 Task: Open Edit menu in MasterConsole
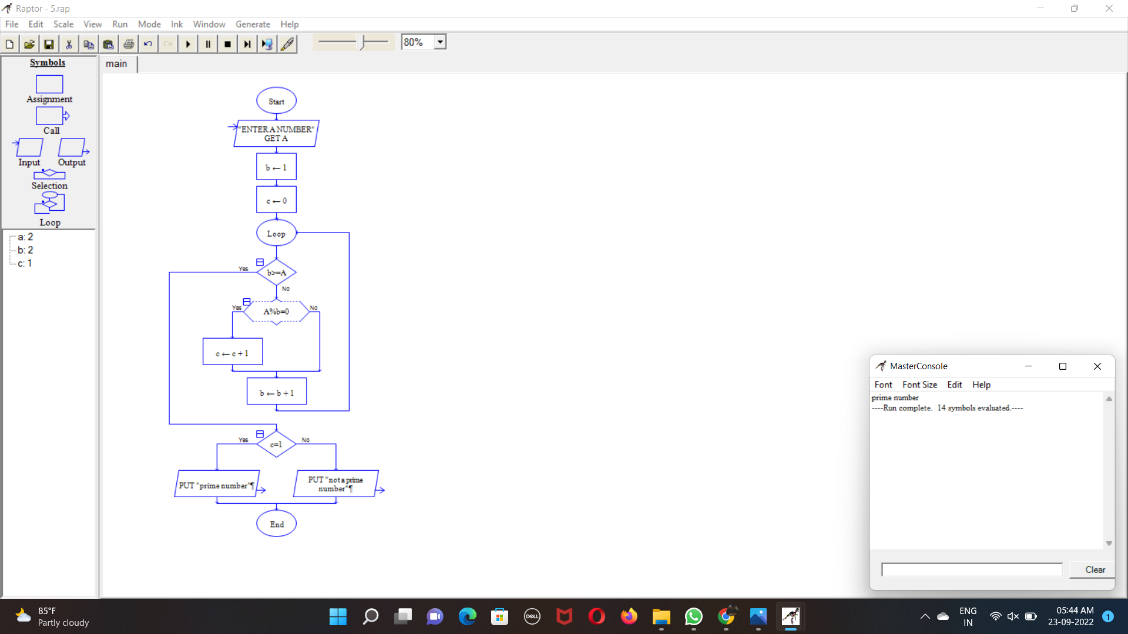[x=955, y=385]
